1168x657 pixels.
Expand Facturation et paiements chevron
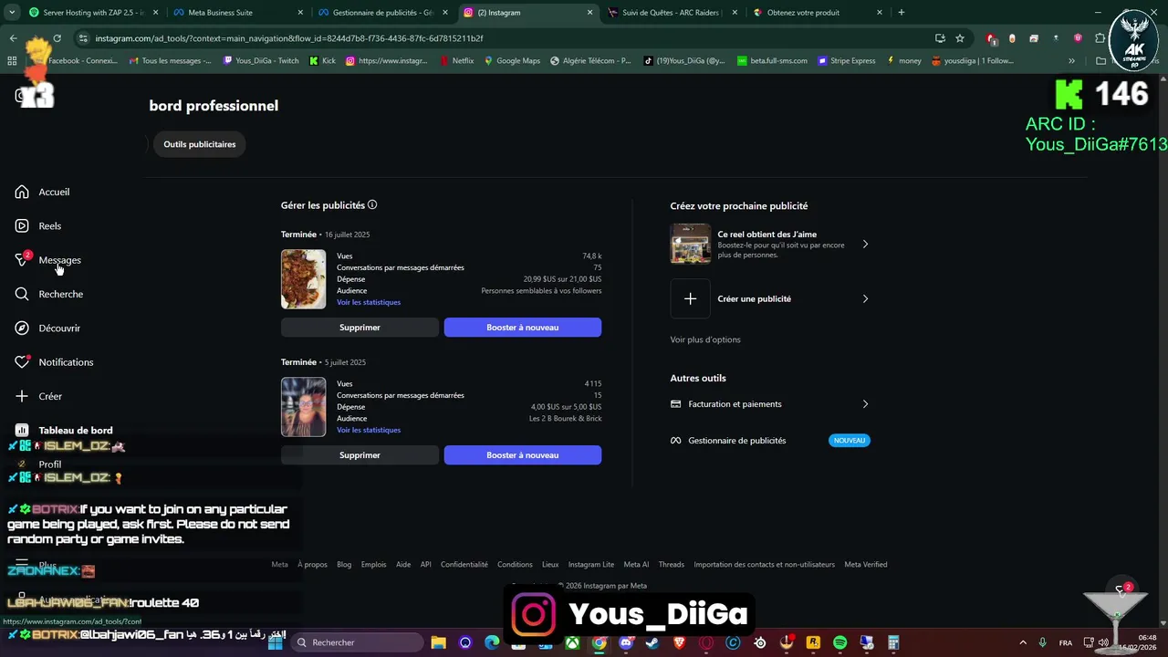tap(865, 404)
